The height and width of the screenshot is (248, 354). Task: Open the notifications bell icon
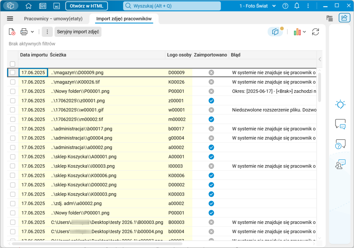(297, 6)
